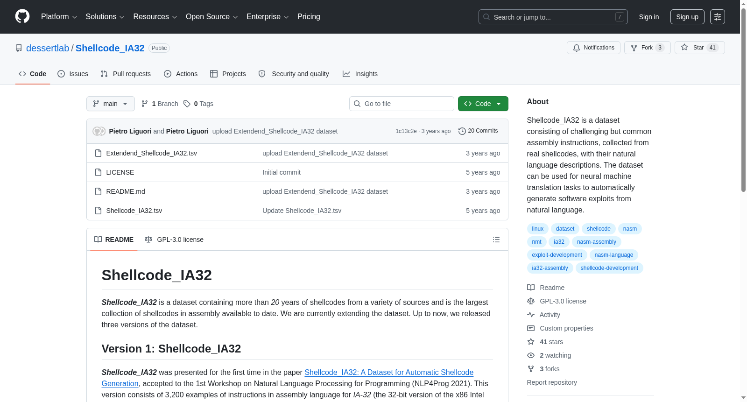Image resolution: width=747 pixels, height=402 pixels.
Task: Open the Update Shellcode_IA32.tsv commit message
Action: click(302, 211)
